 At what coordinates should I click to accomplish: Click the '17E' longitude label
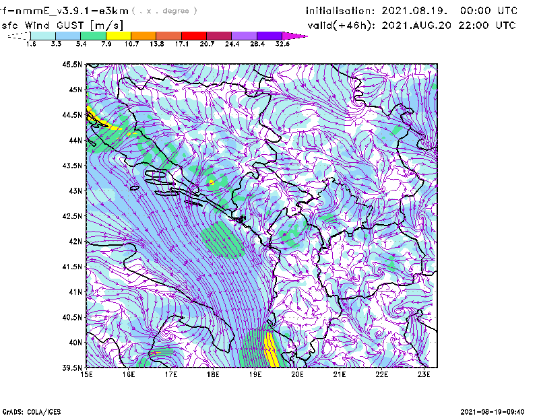tap(171, 374)
